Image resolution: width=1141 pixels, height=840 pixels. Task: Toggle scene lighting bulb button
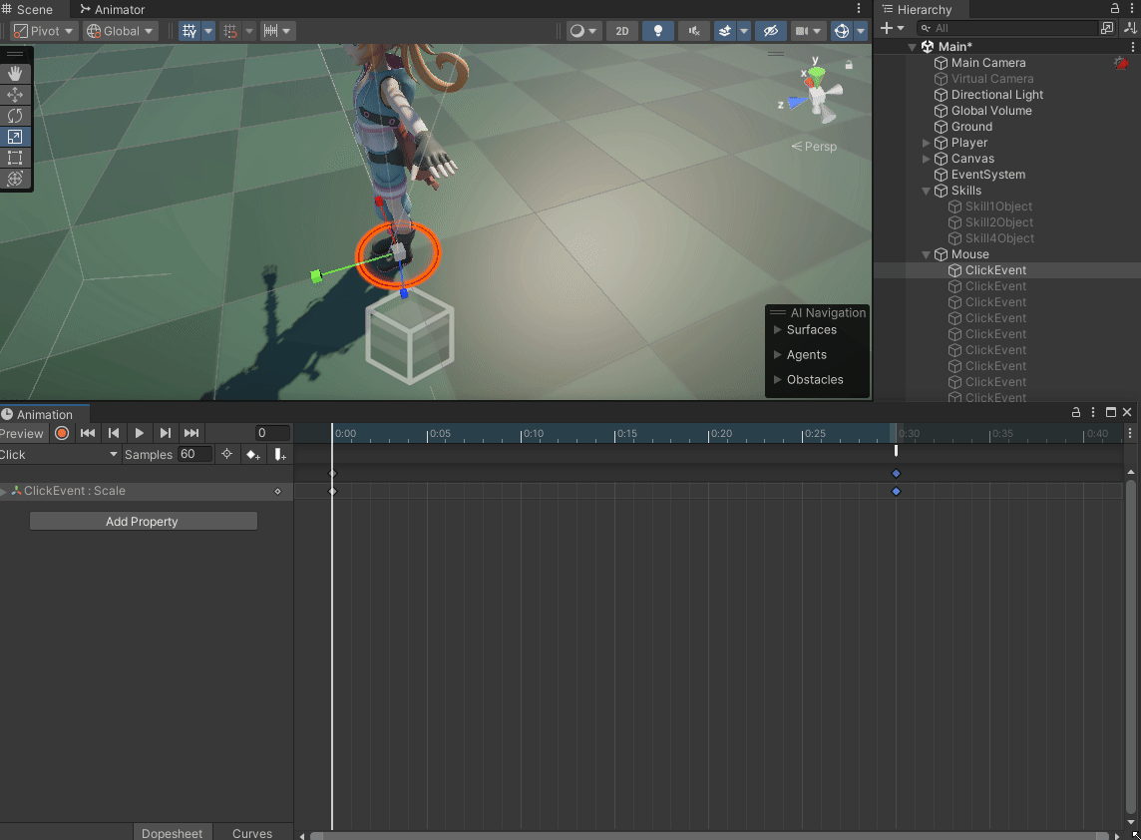point(658,31)
